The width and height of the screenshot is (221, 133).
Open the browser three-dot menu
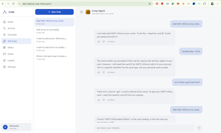[218, 4]
